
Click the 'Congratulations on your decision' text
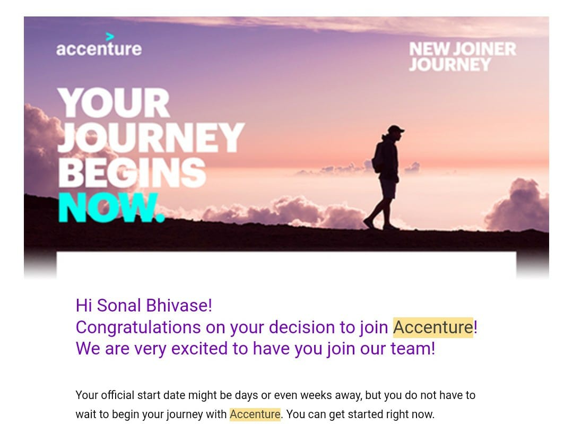(232, 327)
